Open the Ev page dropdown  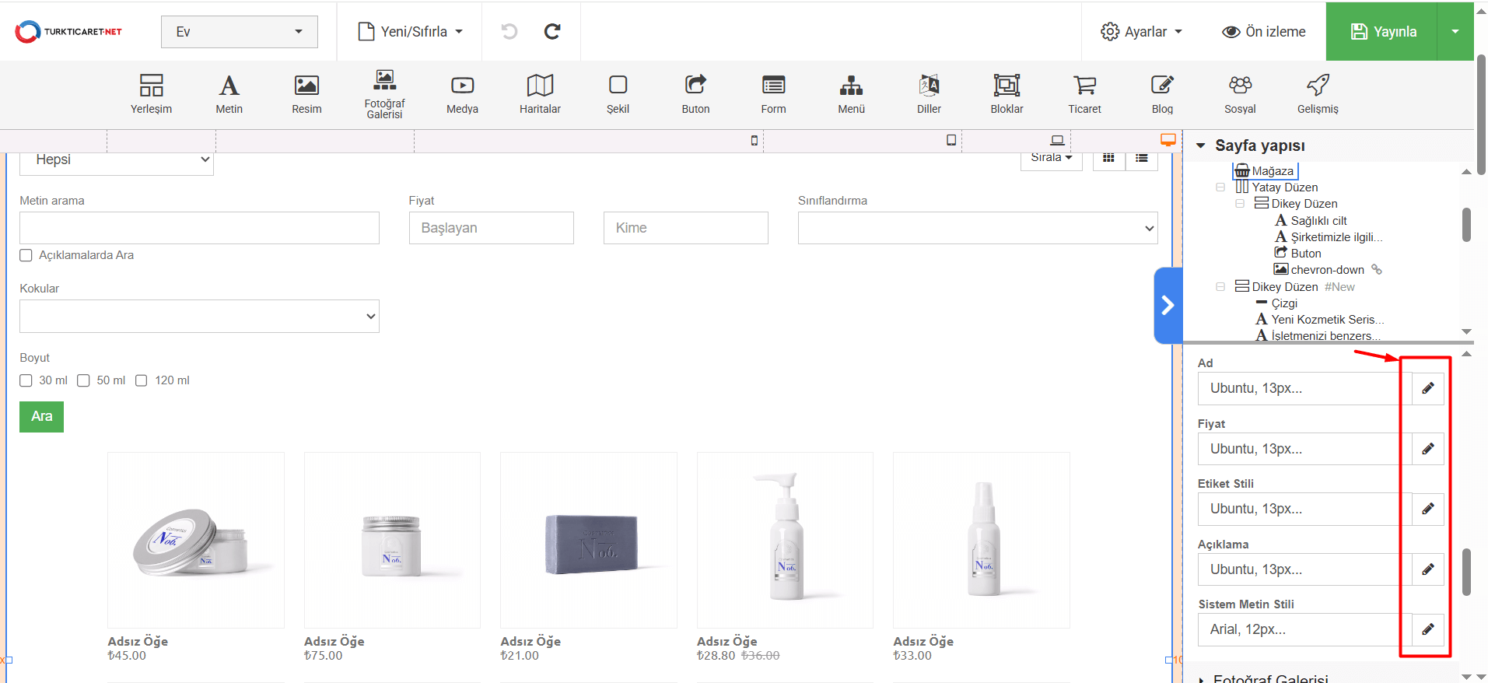239,32
